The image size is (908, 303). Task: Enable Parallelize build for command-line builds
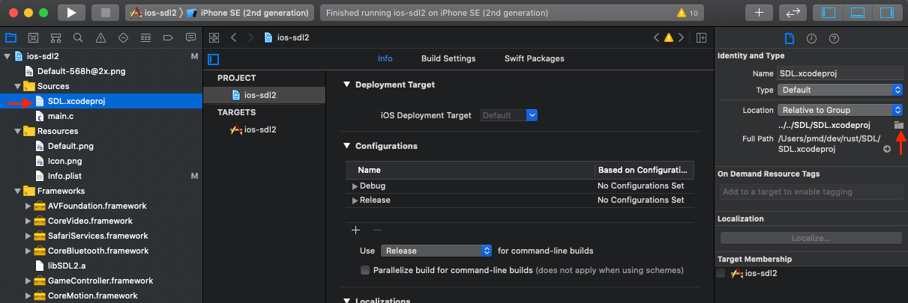point(365,269)
